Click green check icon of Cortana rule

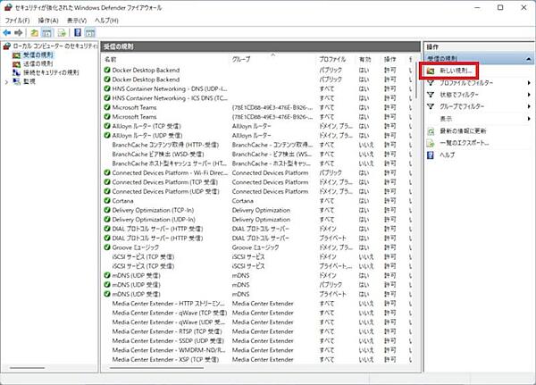click(107, 201)
